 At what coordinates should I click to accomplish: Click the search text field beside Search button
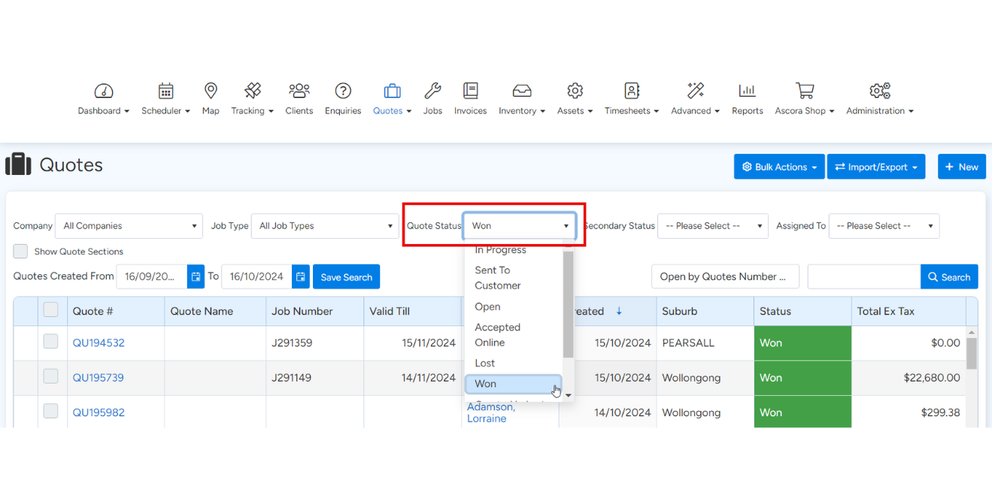863,277
